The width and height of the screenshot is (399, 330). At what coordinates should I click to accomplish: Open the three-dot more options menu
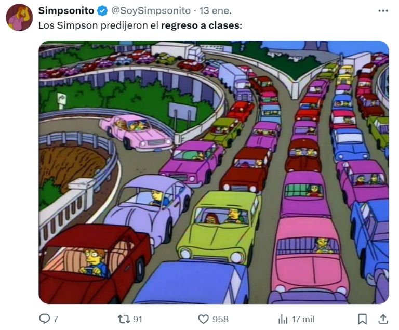click(x=383, y=11)
